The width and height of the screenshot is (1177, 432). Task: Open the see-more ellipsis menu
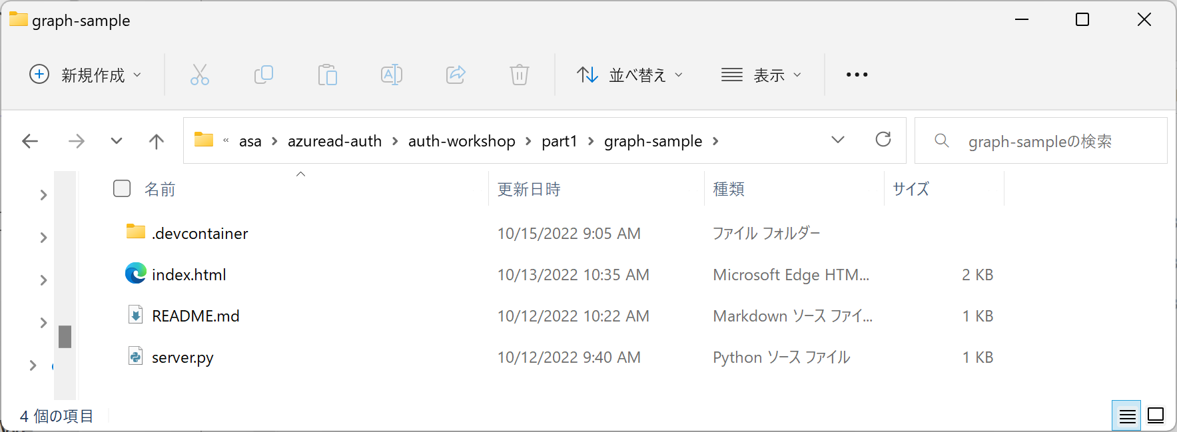[x=856, y=75]
